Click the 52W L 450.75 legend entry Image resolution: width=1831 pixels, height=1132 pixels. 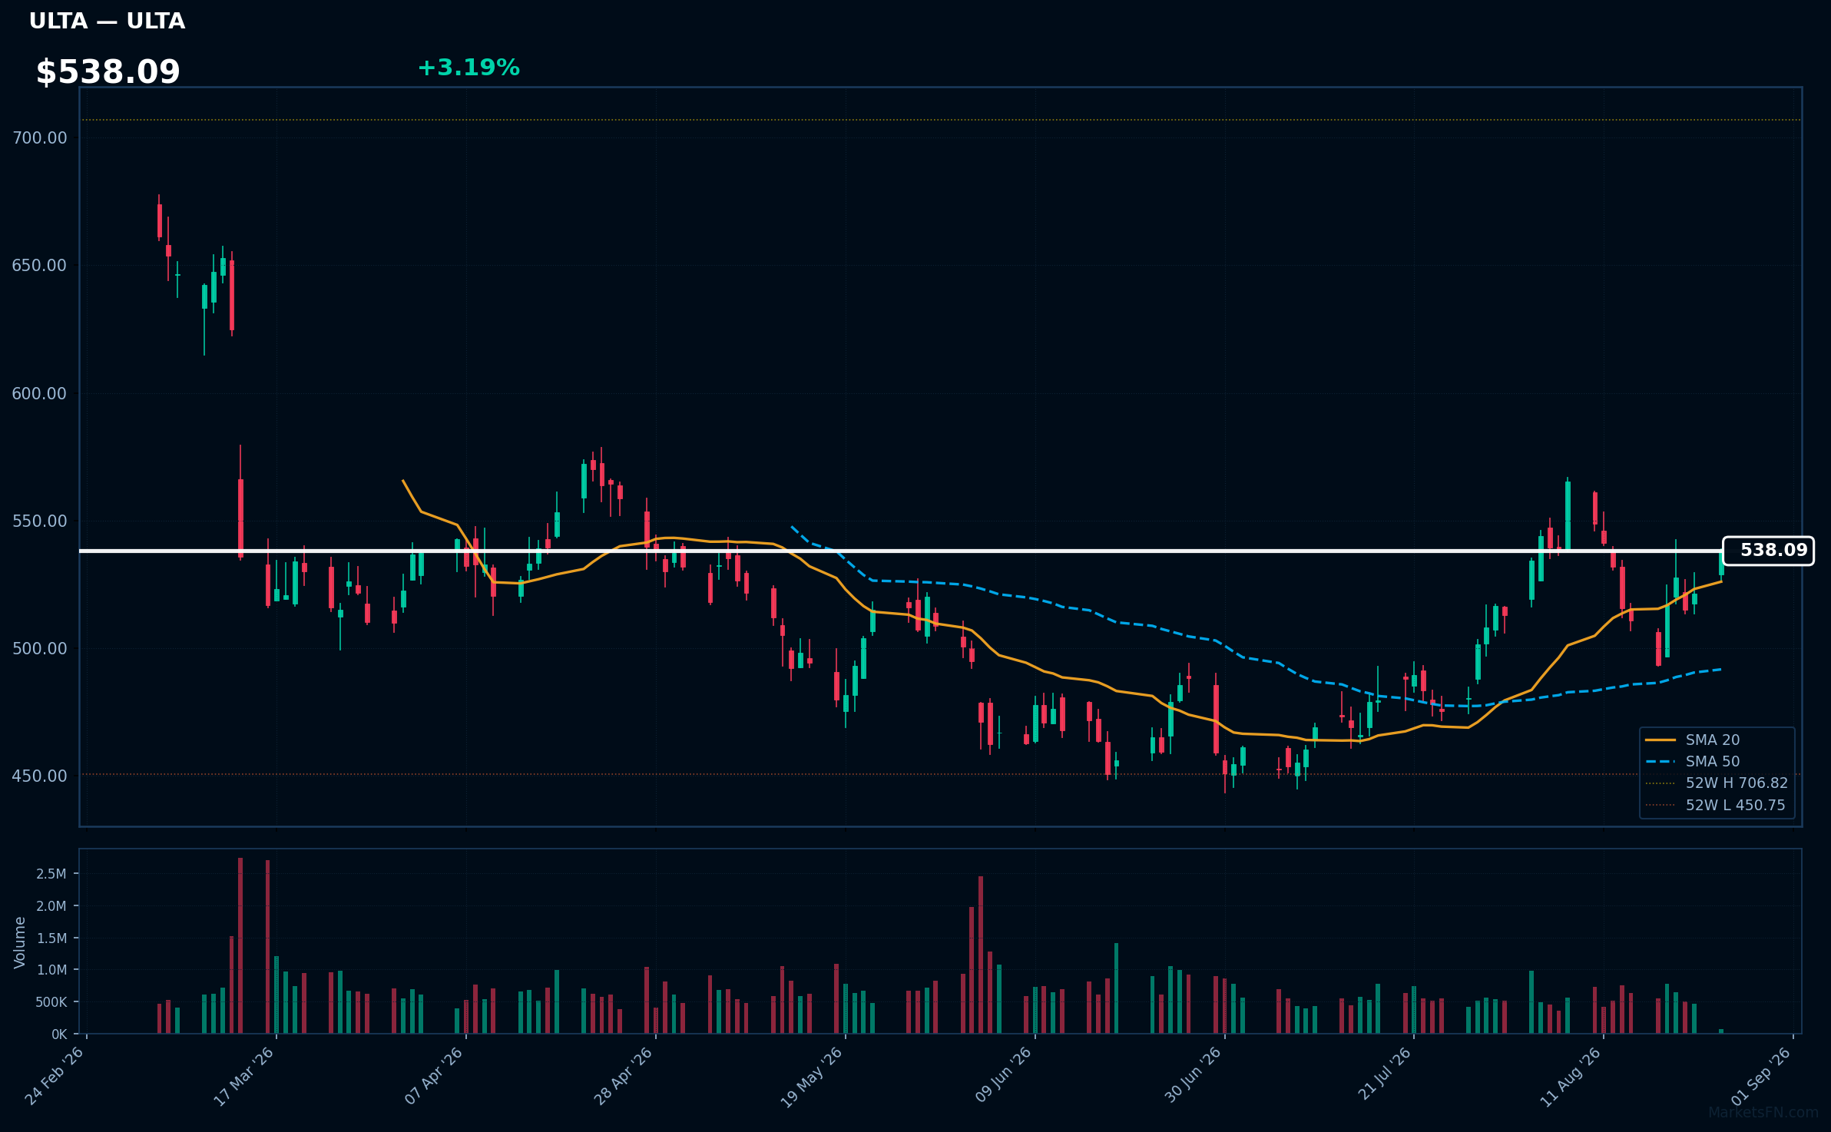(1717, 805)
